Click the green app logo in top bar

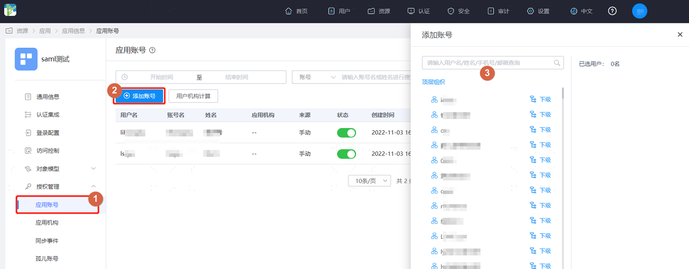pyautogui.click(x=10, y=10)
